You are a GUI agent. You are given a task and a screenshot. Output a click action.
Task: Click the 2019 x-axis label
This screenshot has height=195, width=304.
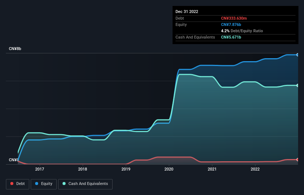(126, 169)
